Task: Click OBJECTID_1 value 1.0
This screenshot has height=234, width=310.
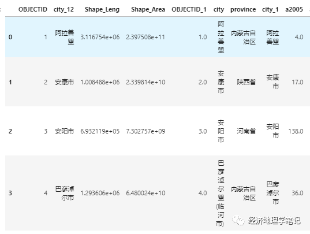Action: (x=203, y=37)
